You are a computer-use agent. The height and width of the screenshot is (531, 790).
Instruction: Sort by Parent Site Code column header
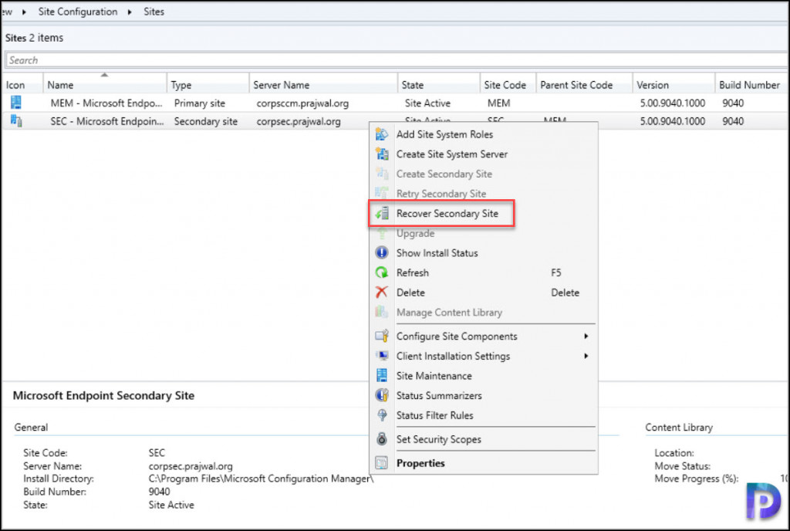585,85
